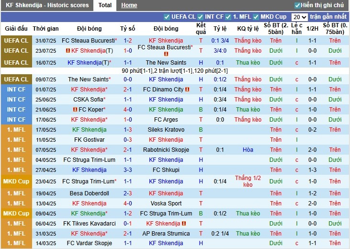Open the Voska Sport team page
Viewport: 350px width, 249px height.
[166, 204]
